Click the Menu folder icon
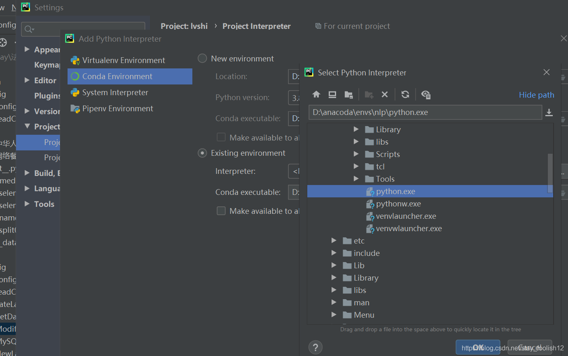 click(x=347, y=315)
